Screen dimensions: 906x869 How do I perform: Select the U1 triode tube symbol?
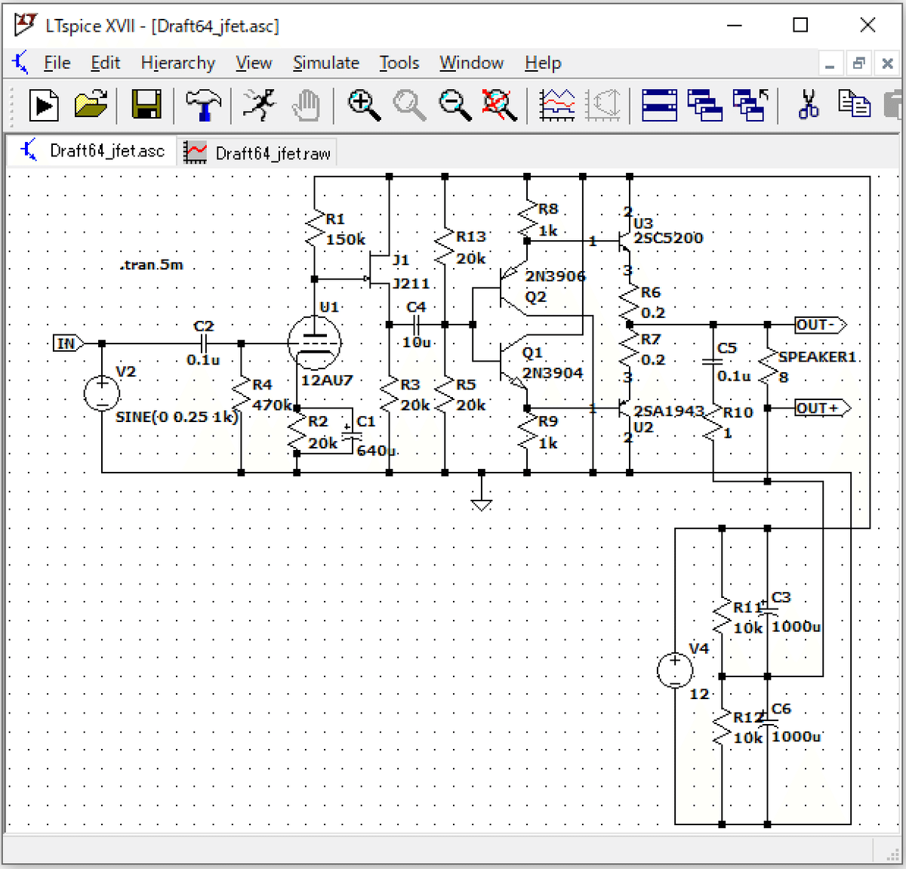pyautogui.click(x=315, y=344)
